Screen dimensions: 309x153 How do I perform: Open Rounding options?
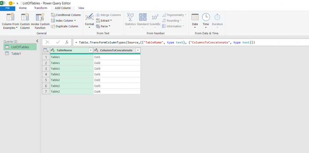(x=172, y=21)
